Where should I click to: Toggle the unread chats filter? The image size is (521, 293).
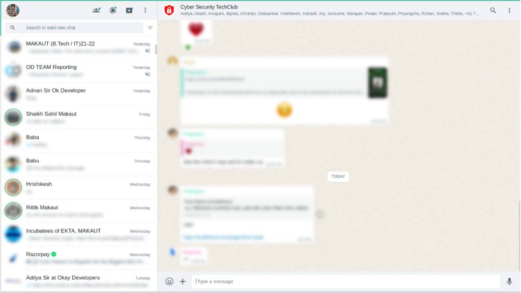pyautogui.click(x=150, y=28)
